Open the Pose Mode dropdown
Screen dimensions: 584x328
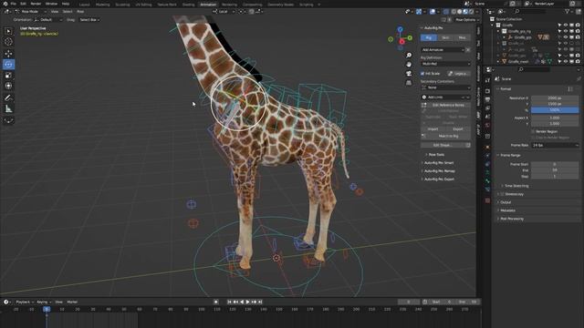click(32, 12)
